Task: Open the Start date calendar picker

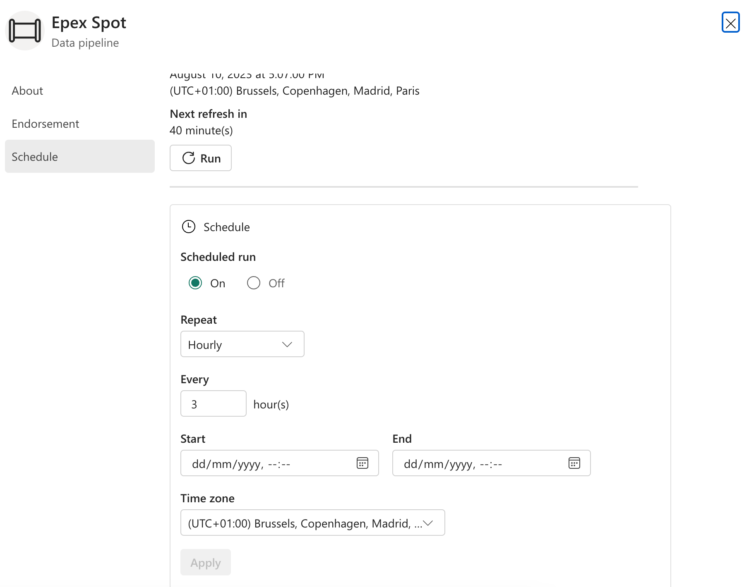Action: 362,463
